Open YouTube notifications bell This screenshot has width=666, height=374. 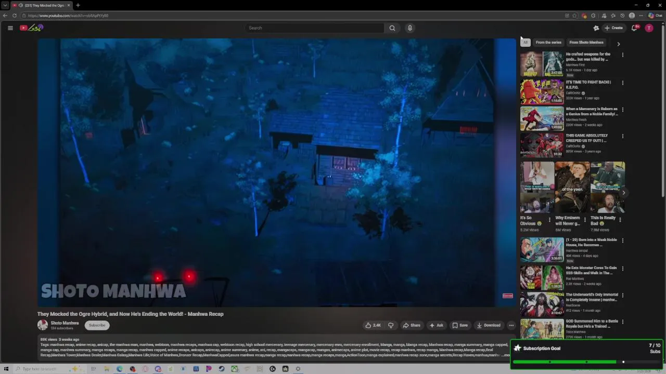[634, 28]
